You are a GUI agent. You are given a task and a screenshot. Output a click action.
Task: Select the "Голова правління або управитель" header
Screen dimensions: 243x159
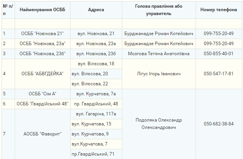click(159, 10)
